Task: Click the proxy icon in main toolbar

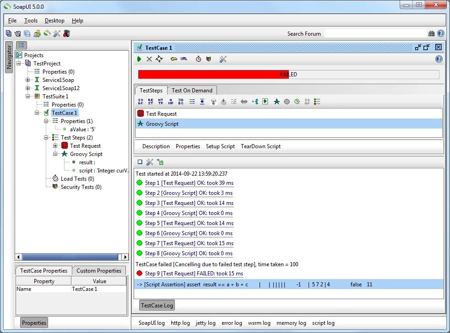Action: 66,33
